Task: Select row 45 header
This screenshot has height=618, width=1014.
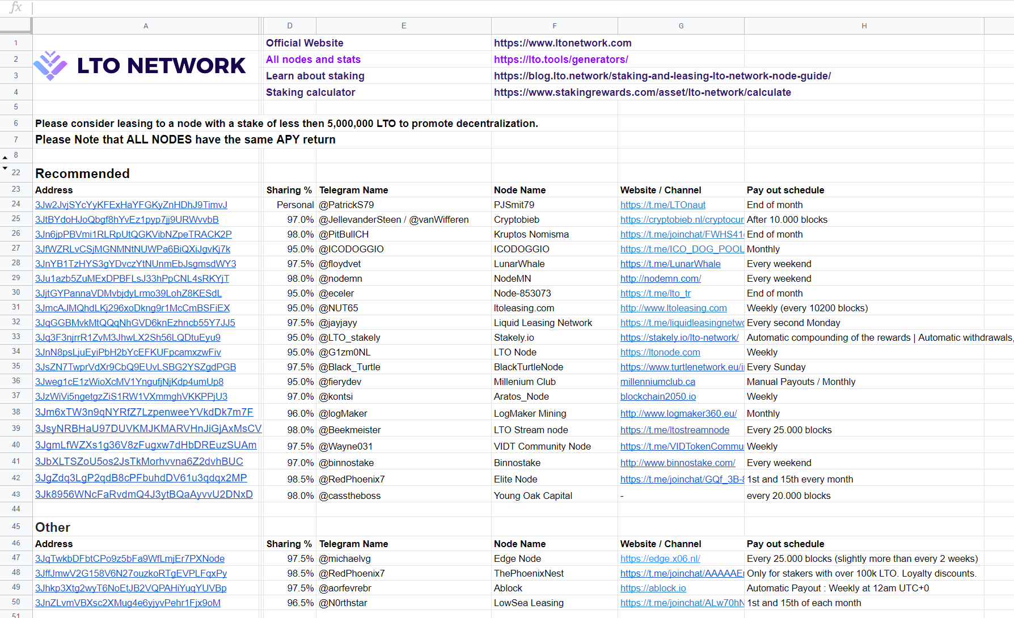Action: tap(16, 527)
